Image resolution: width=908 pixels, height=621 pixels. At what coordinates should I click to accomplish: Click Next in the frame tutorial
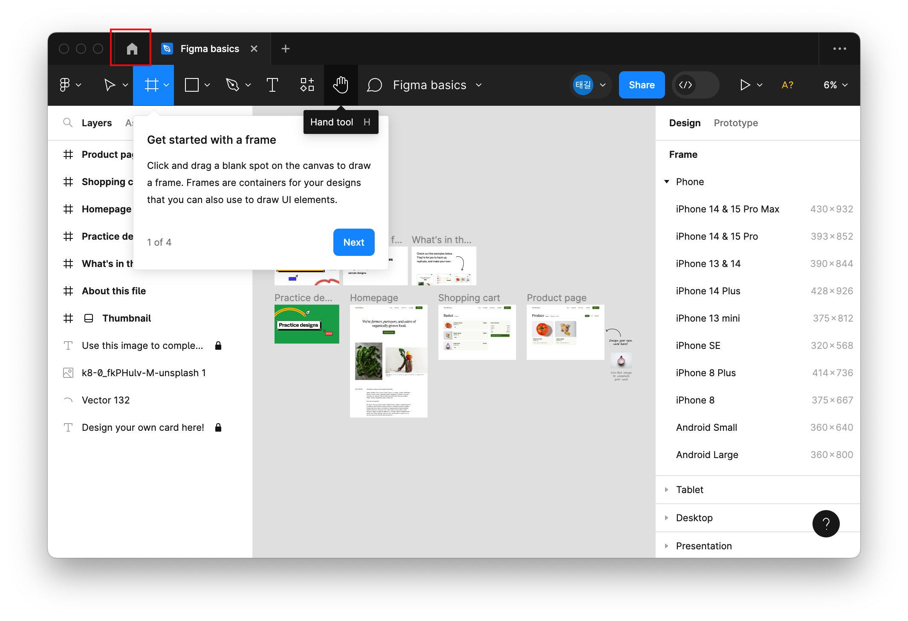coord(353,242)
